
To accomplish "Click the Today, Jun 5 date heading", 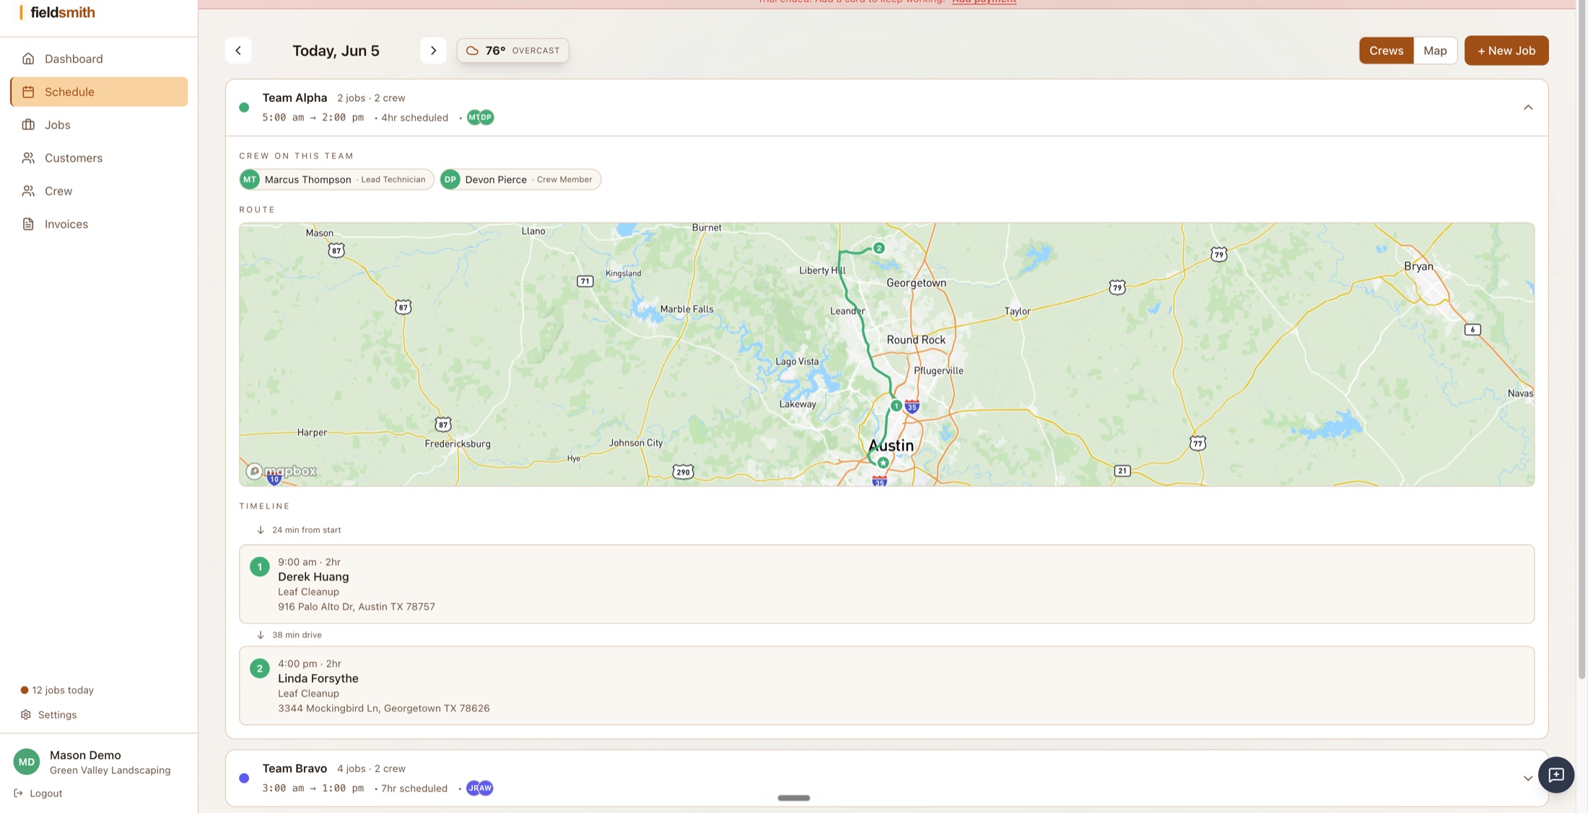I will (x=336, y=50).
